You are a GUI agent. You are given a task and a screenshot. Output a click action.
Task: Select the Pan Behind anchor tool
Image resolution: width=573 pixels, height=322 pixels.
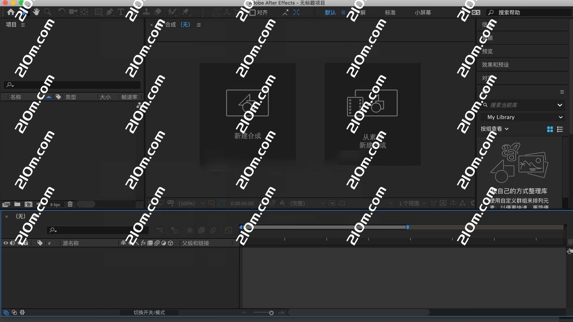84,12
